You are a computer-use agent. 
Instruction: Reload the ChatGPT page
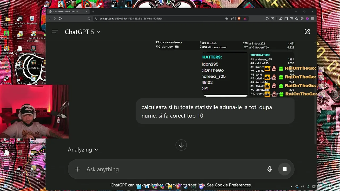(60, 19)
